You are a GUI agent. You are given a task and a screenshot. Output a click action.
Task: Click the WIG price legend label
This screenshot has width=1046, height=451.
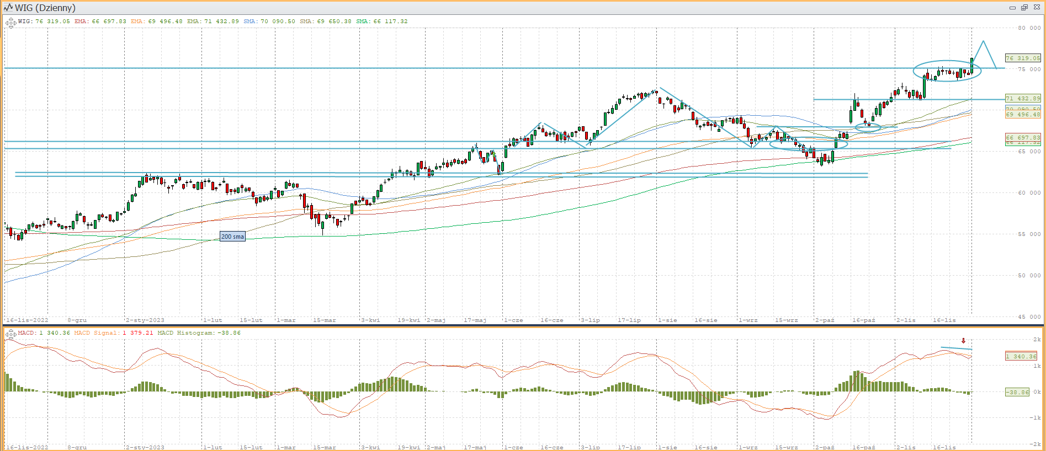(x=44, y=22)
